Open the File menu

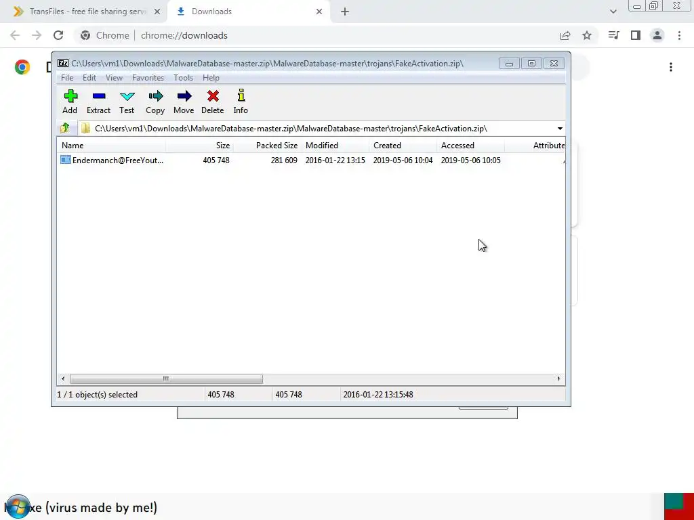67,78
